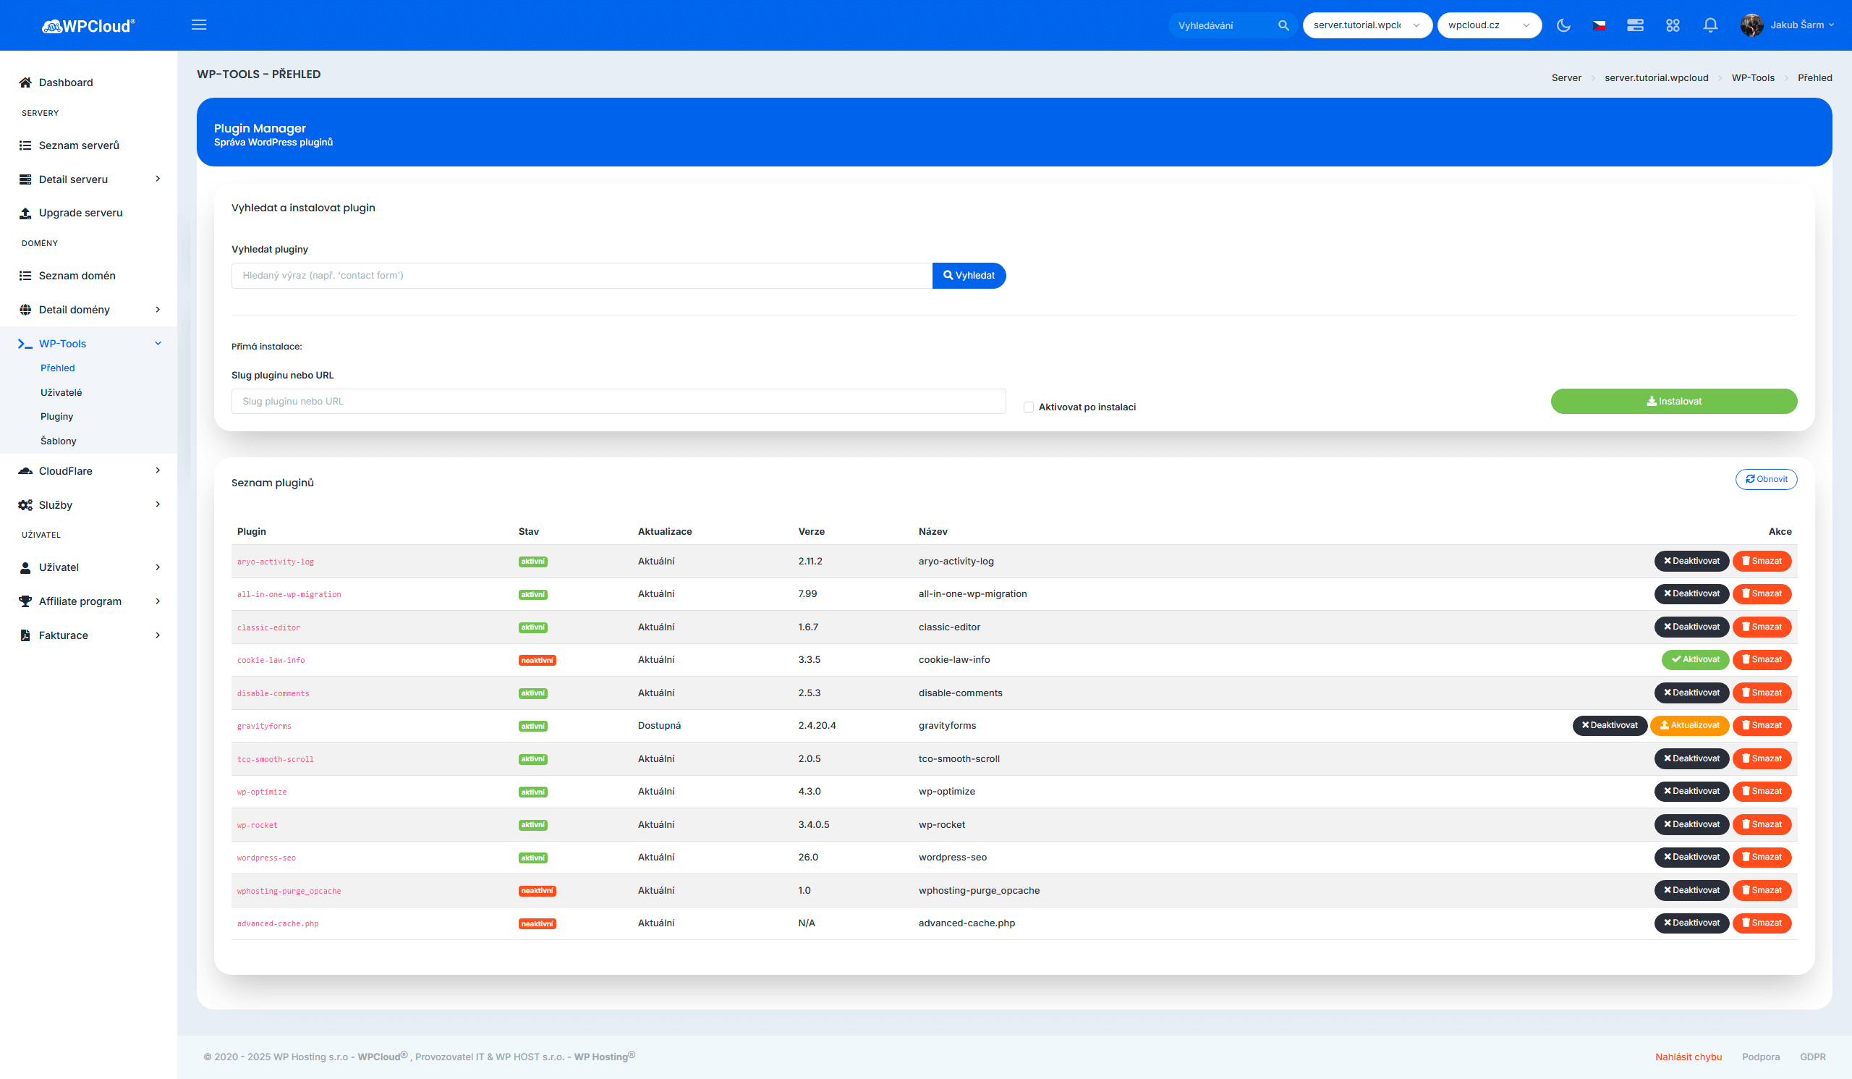Open Pluginy submenu item
1852x1079 pixels.
(56, 416)
